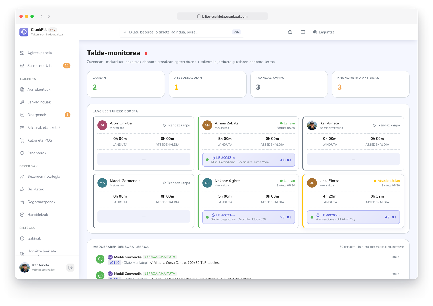
Task: Focus the Bilatu bezeroa search field
Action: (182, 32)
